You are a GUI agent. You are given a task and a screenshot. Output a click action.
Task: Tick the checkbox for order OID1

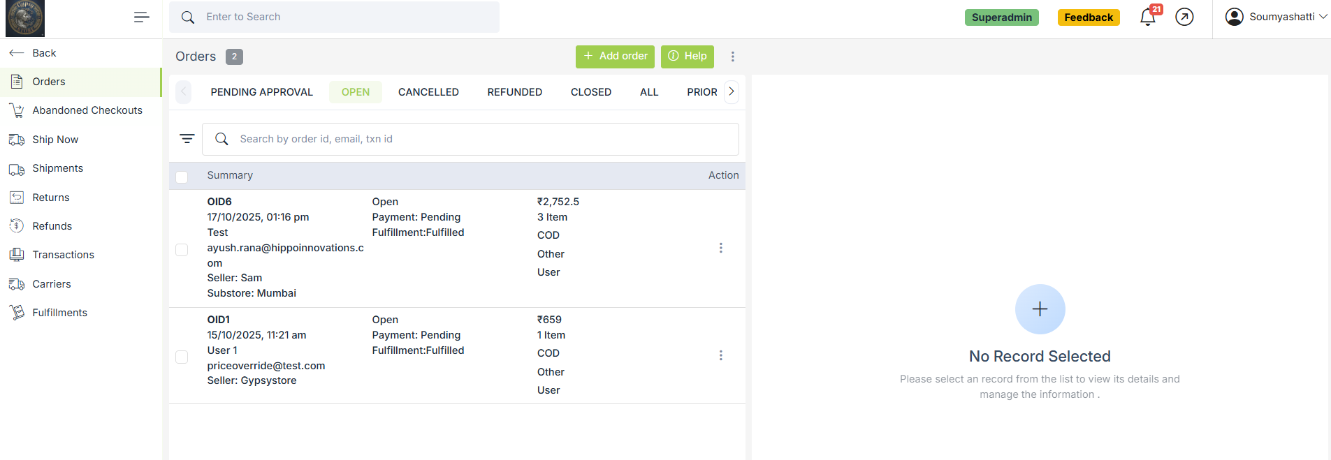(182, 357)
